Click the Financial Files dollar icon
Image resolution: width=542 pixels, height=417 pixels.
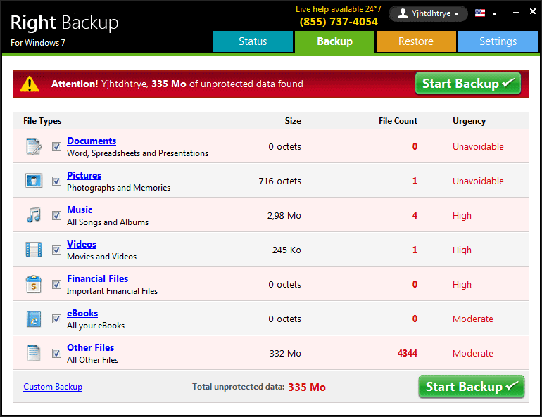click(34, 284)
